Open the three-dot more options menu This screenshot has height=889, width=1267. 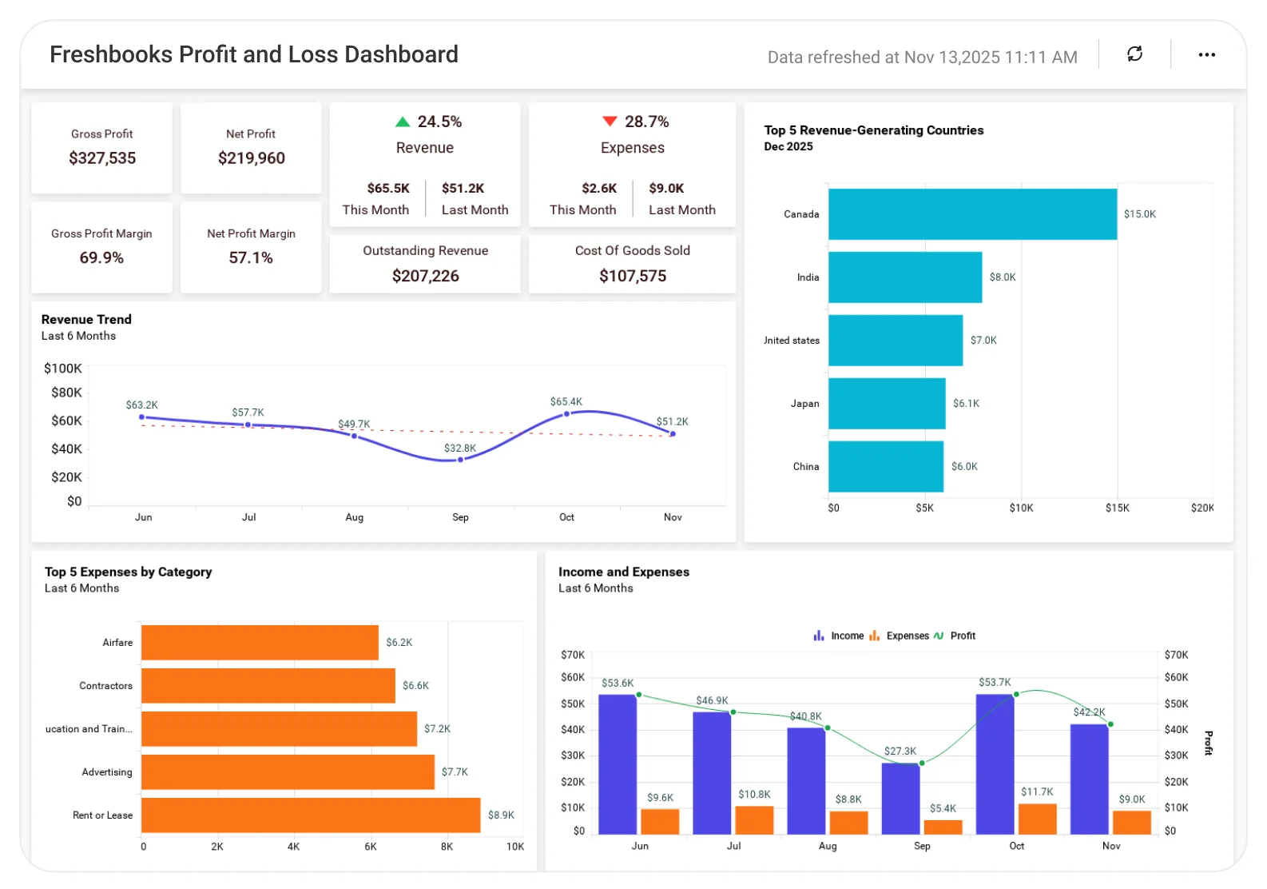coord(1206,54)
